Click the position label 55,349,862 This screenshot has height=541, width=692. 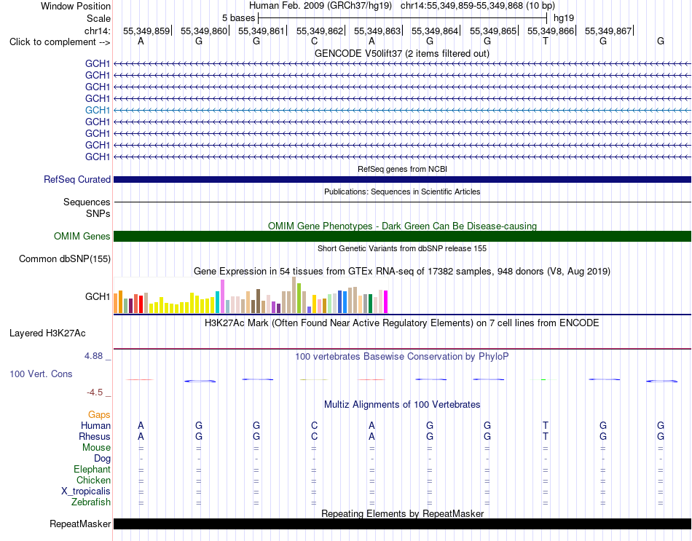320,31
